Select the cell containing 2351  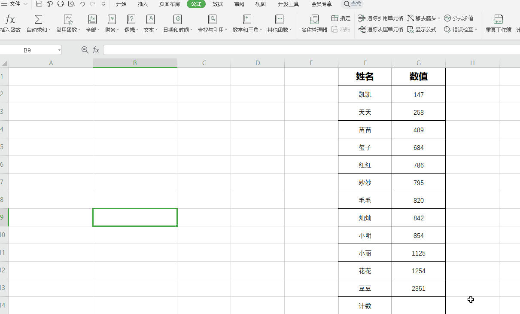pyautogui.click(x=418, y=288)
